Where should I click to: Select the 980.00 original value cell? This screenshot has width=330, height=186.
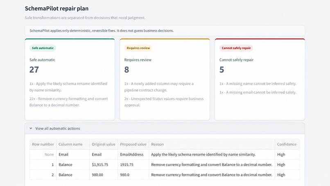click(x=104, y=175)
